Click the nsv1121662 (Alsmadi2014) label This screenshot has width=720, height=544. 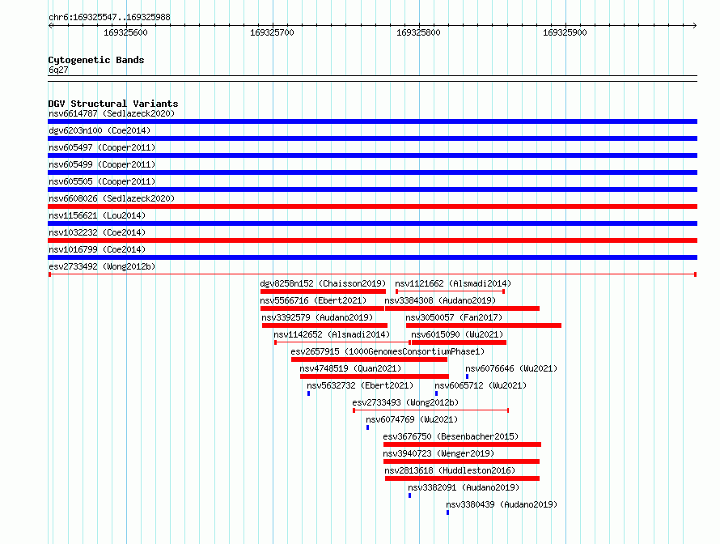pos(453,283)
